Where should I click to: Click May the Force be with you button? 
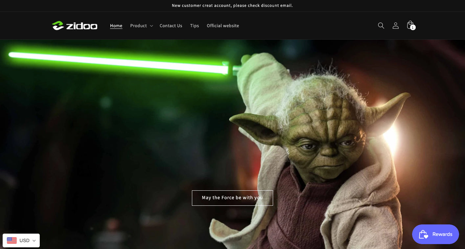(x=232, y=198)
